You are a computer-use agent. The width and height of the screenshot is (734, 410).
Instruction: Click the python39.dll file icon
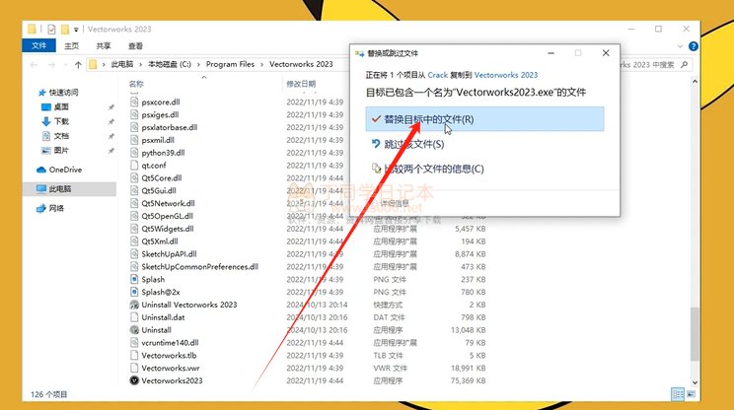134,153
